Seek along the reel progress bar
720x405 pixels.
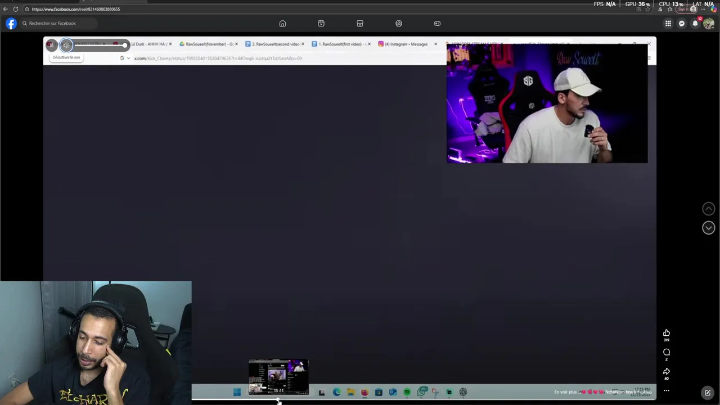point(424,400)
